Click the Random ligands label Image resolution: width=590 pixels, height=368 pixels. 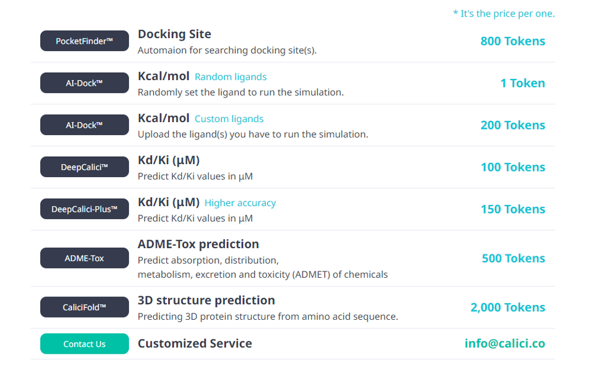pyautogui.click(x=231, y=77)
